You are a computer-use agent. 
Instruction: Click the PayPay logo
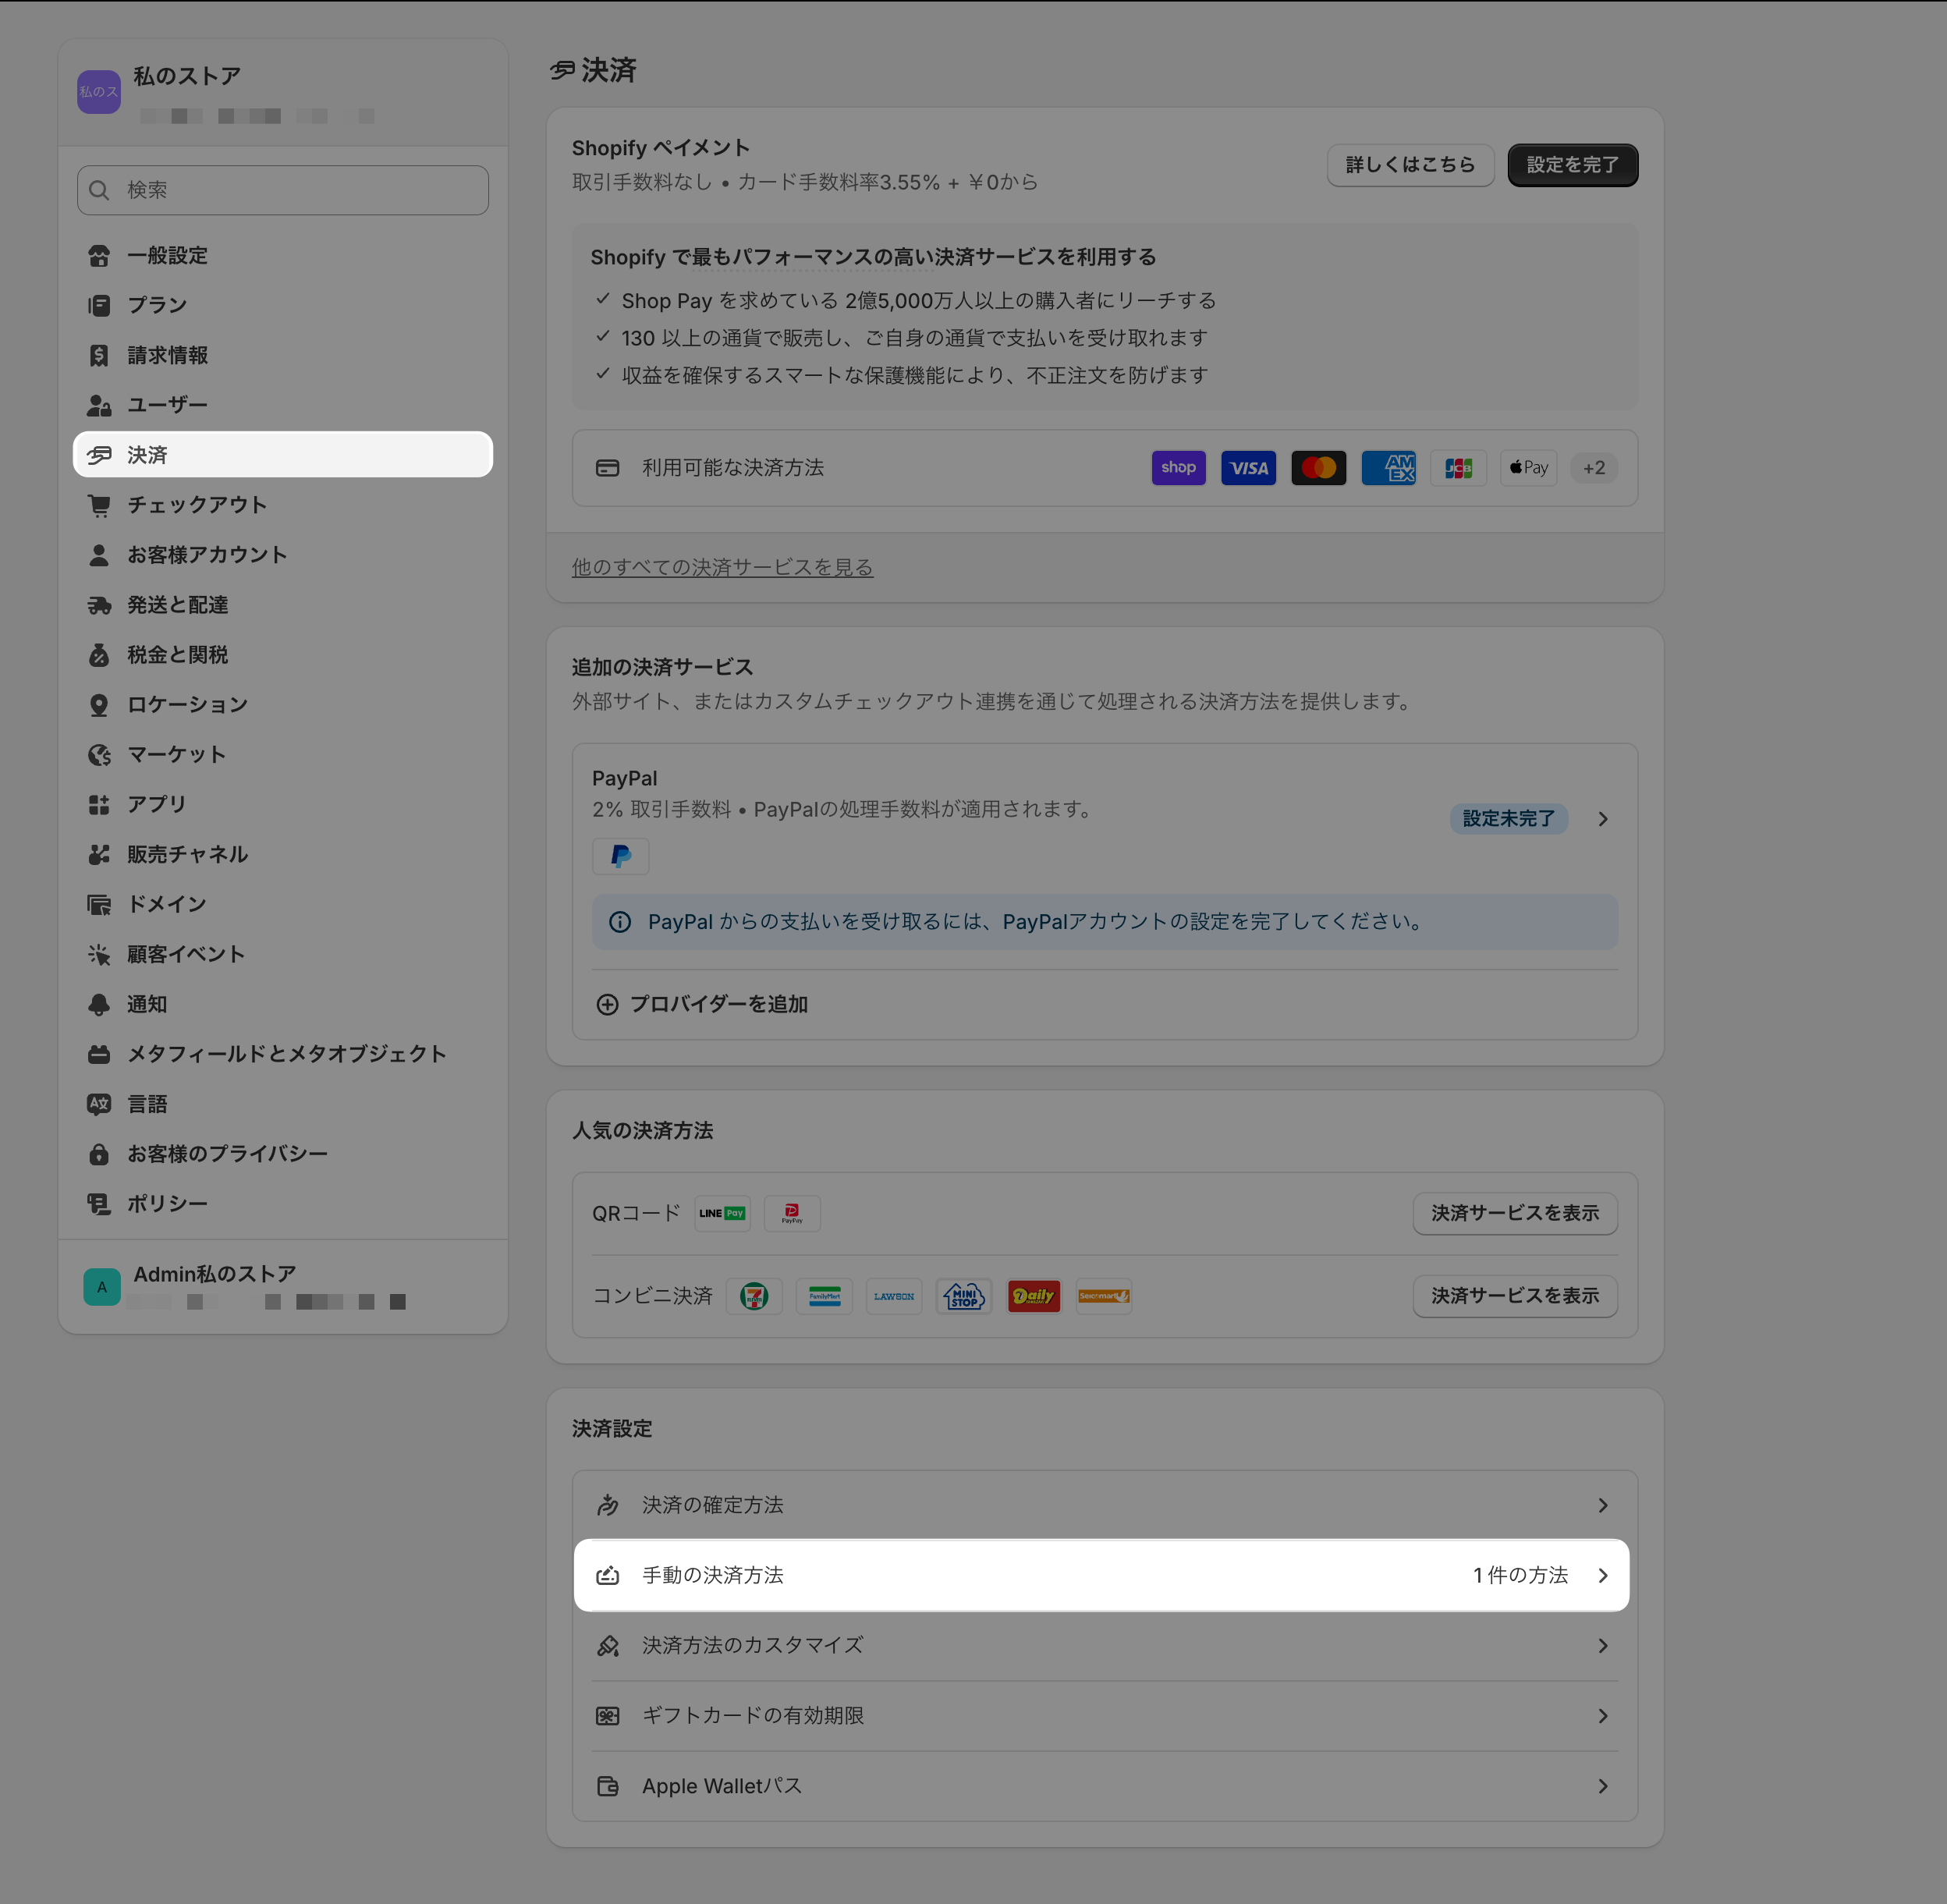[x=792, y=1213]
